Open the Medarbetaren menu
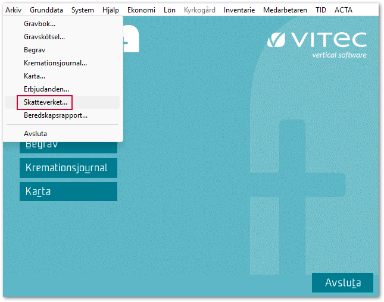The height and width of the screenshot is (302, 384). click(285, 10)
